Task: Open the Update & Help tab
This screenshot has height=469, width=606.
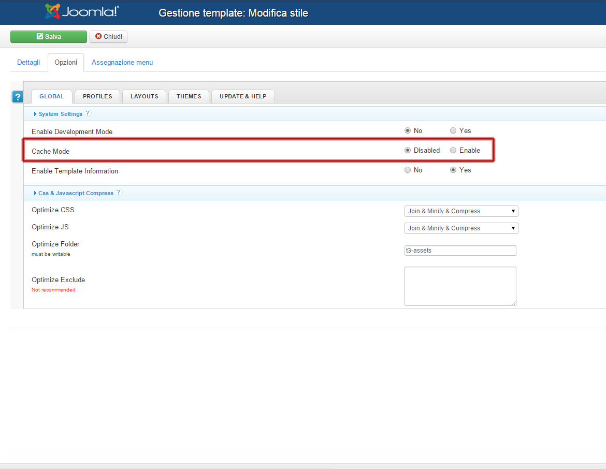Action: click(243, 96)
